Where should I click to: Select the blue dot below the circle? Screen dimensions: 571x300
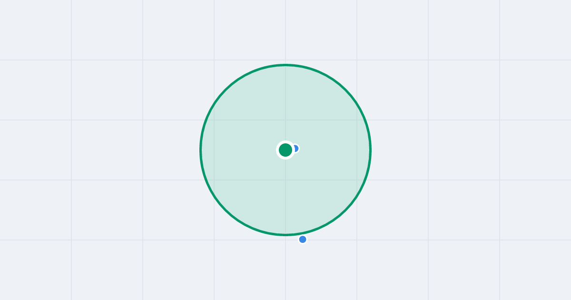[x=303, y=240]
